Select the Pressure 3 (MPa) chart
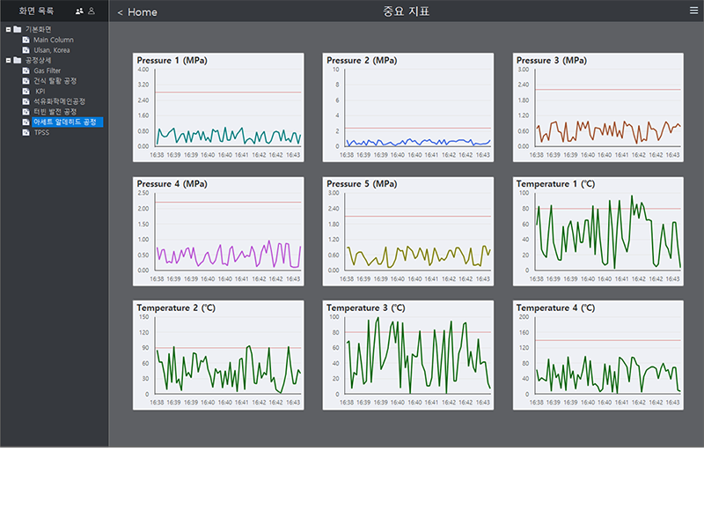The height and width of the screenshot is (511, 704). pyautogui.click(x=598, y=107)
